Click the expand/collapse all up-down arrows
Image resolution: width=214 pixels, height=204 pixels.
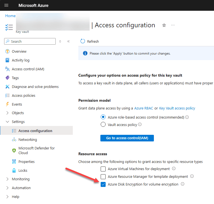click(x=60, y=41)
